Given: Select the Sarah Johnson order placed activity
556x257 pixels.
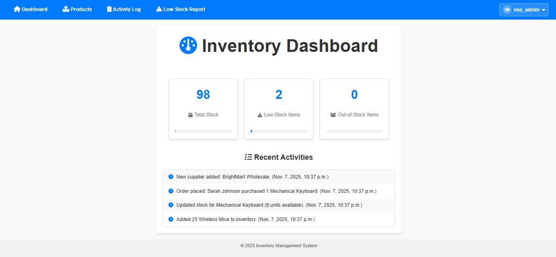Looking at the screenshot, I should click(x=276, y=191).
